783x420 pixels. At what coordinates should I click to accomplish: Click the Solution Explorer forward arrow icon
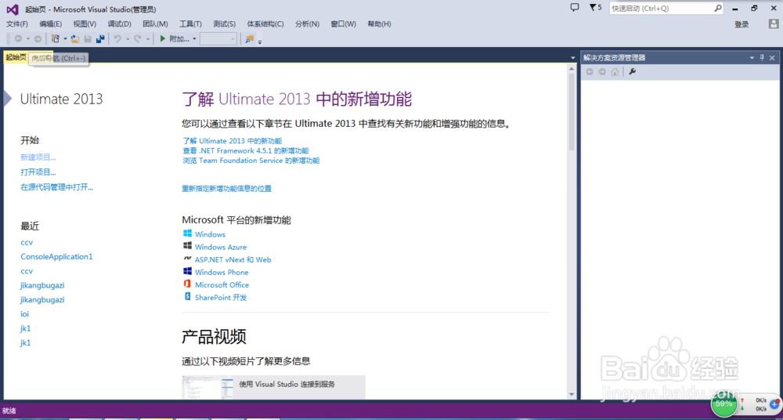point(601,72)
